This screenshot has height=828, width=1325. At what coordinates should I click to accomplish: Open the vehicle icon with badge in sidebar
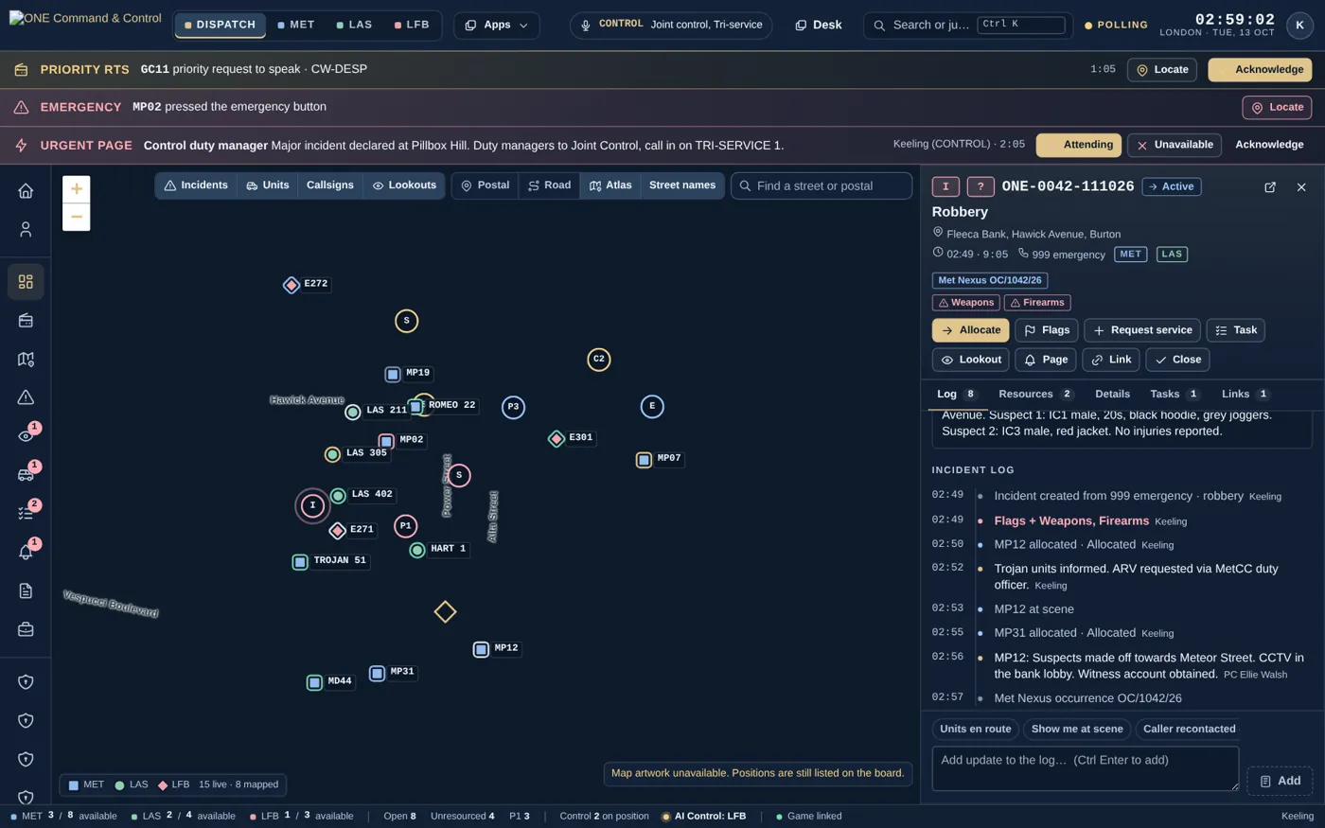26,474
